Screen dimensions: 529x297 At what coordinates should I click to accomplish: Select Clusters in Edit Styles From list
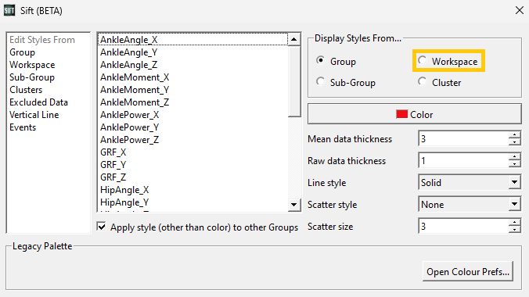pyautogui.click(x=26, y=90)
